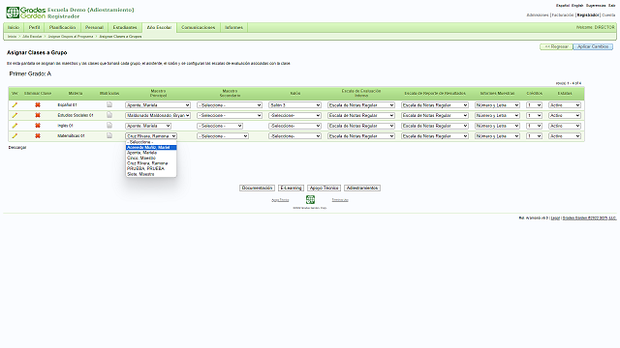Image resolution: width=620 pixels, height=348 pixels.
Task: Open Maestro Secundario dropdown for Español 01
Action: [x=230, y=105]
